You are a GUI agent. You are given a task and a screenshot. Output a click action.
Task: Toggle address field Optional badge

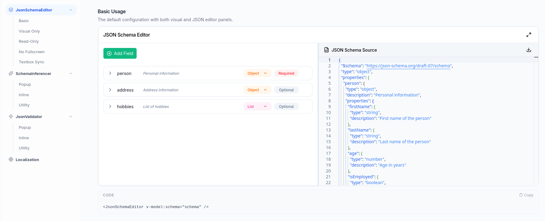pyautogui.click(x=286, y=90)
